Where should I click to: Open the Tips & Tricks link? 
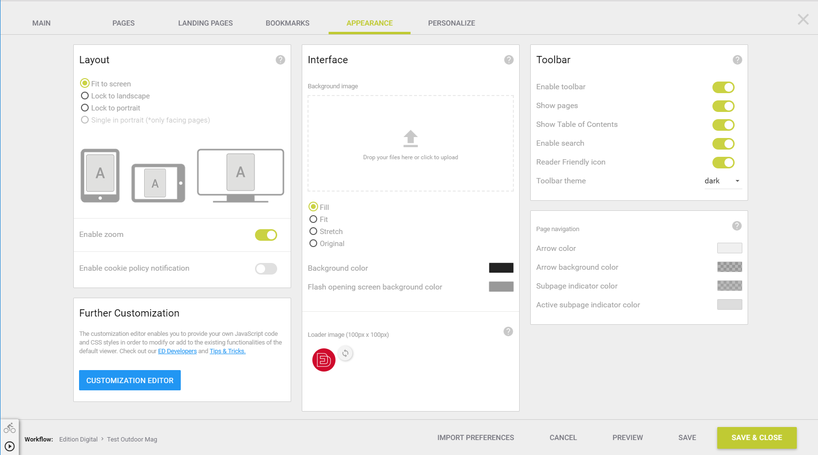tap(227, 351)
